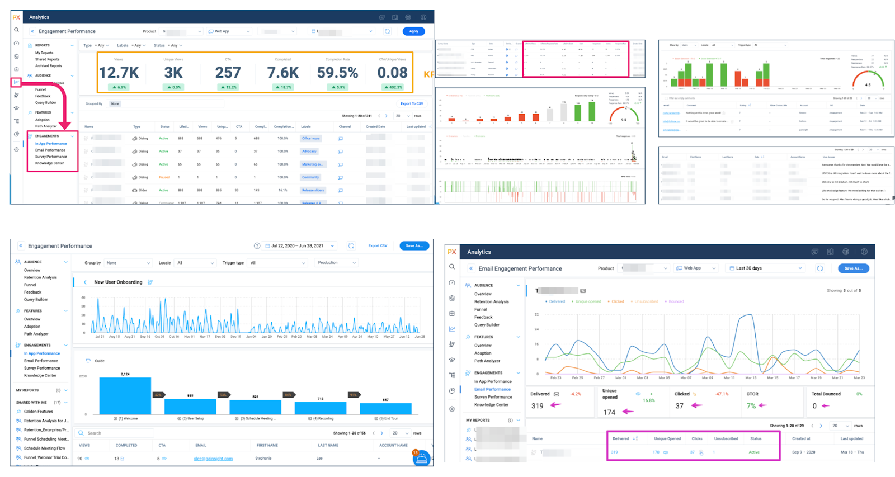
Task: Click Save As button in Email Engagement window
Action: [x=854, y=268]
